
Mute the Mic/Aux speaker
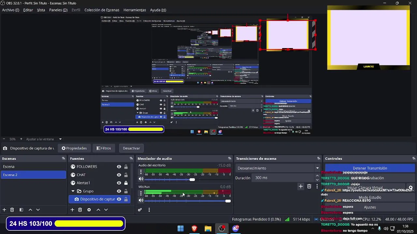point(141,200)
